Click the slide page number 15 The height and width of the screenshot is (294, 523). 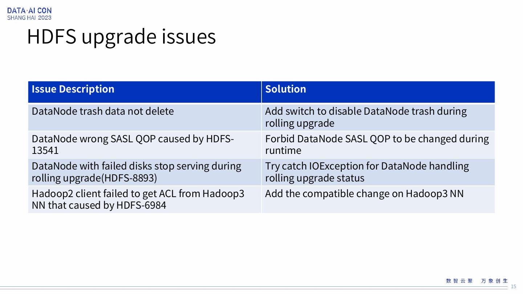tap(514, 286)
